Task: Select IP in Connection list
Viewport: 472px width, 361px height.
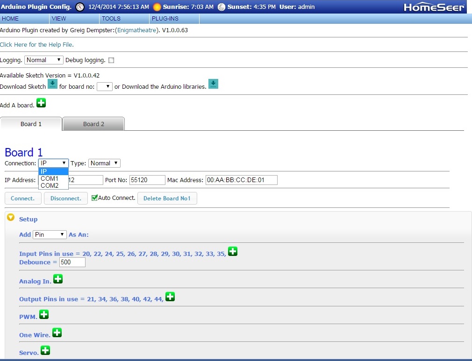Action: tap(53, 171)
